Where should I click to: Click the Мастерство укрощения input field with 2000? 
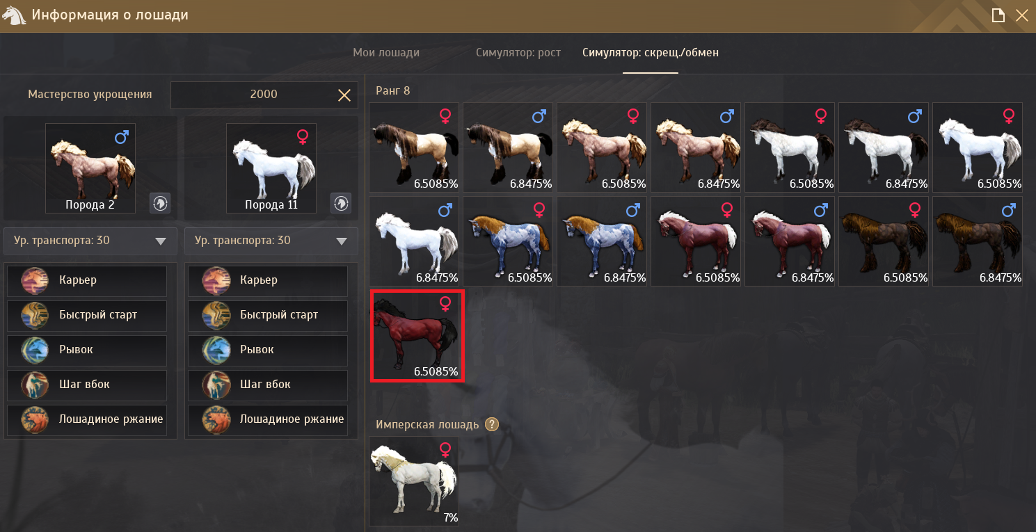[x=264, y=95]
